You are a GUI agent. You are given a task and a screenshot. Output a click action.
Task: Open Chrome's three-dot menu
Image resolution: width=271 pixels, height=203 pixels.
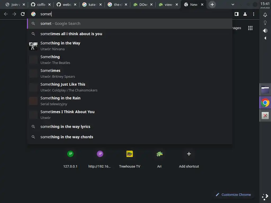pos(254,14)
